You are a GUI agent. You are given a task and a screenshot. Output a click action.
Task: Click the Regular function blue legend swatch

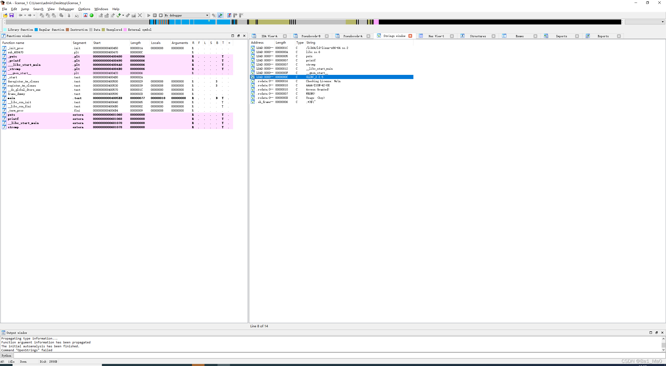click(36, 30)
